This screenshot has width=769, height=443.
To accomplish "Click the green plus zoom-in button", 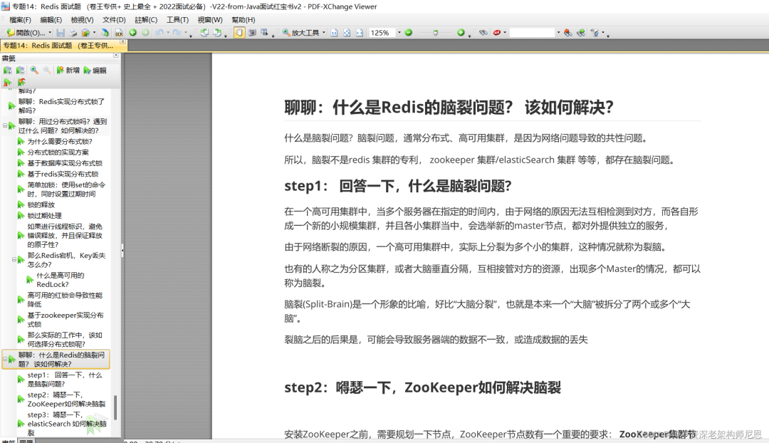I will [x=461, y=33].
